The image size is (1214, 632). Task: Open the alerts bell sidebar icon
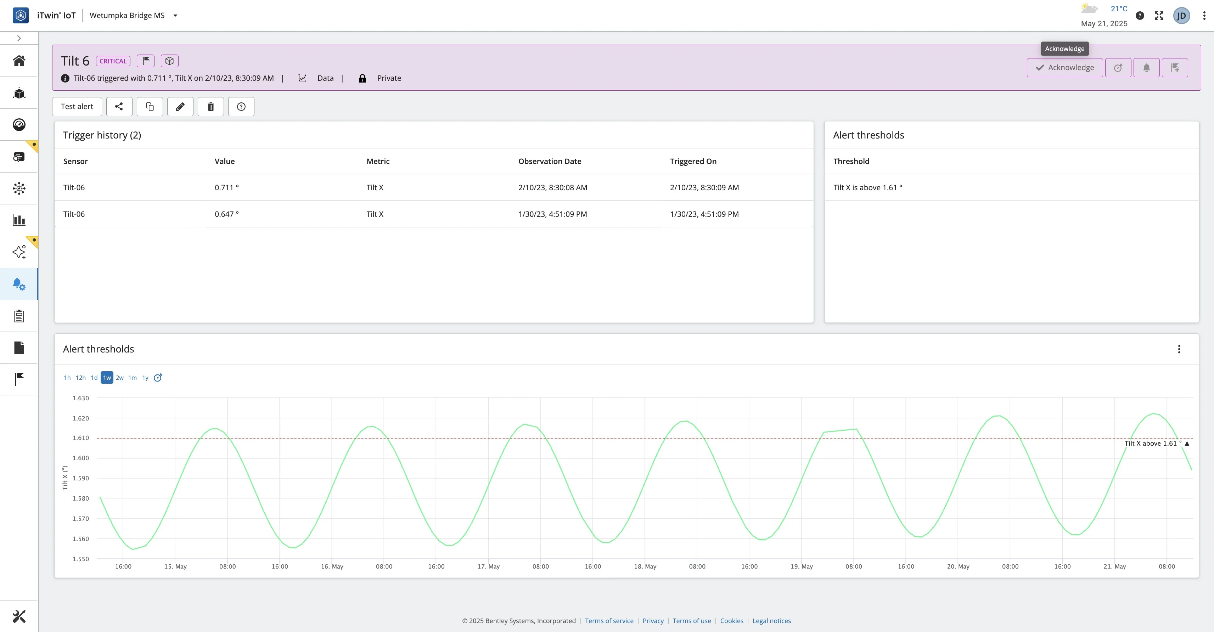(x=19, y=284)
